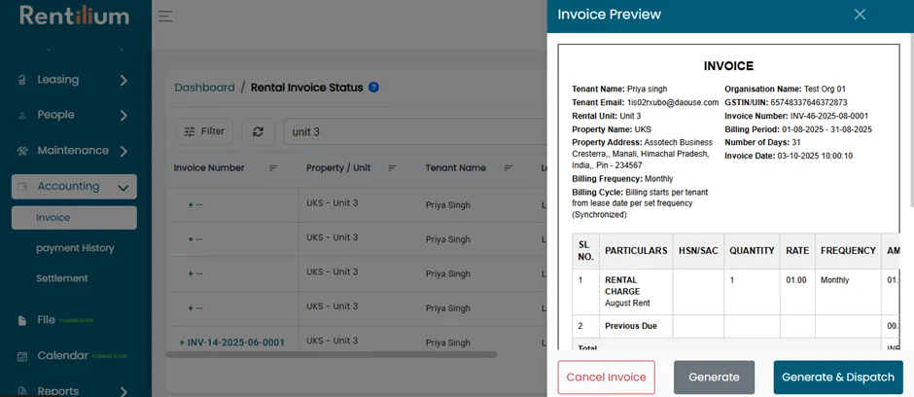Click the Filter button
This screenshot has width=914, height=397.
[204, 131]
